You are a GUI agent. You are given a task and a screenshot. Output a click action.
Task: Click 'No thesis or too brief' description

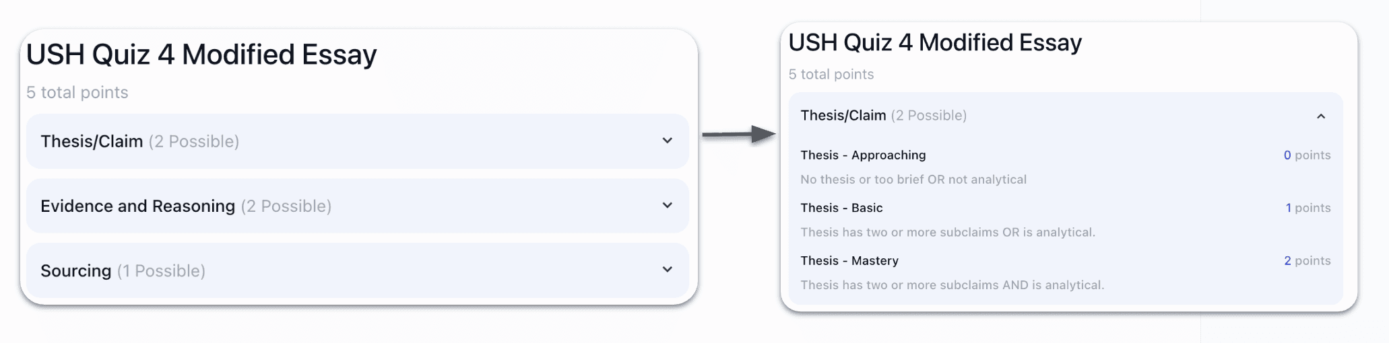tap(913, 180)
